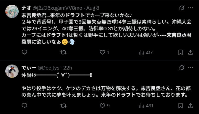This screenshot has width=199, height=114.
Task: Bookmark ナオ's tweet
Action: pyautogui.click(x=180, y=52)
